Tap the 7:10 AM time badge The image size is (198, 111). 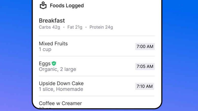(x=144, y=86)
